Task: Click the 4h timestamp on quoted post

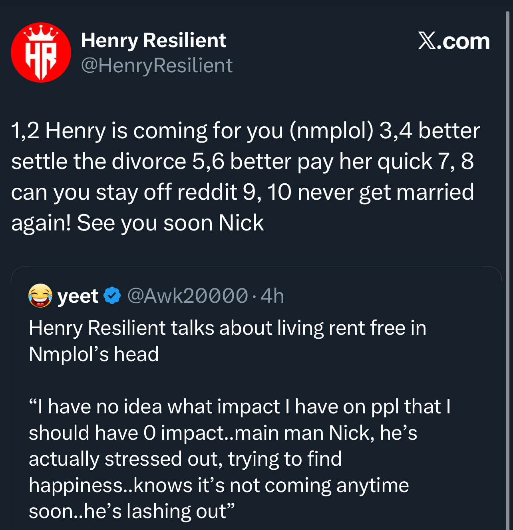Action: point(272,296)
